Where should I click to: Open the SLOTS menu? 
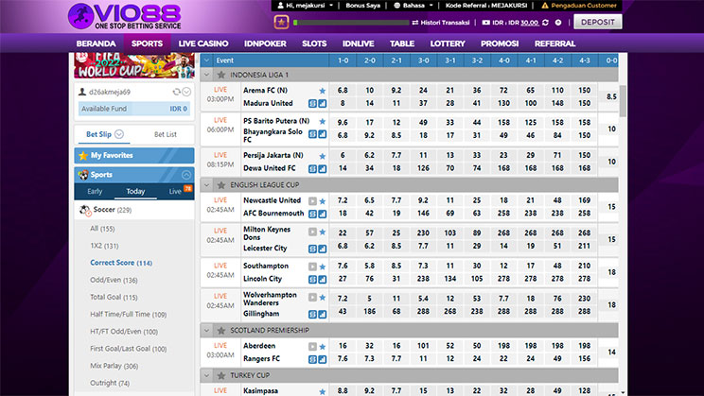point(314,43)
